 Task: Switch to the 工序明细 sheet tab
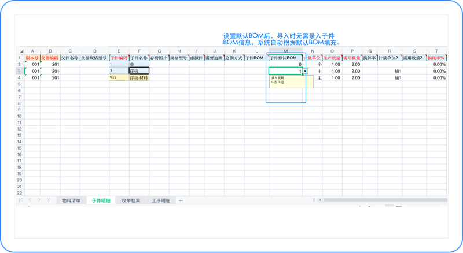pyautogui.click(x=161, y=200)
